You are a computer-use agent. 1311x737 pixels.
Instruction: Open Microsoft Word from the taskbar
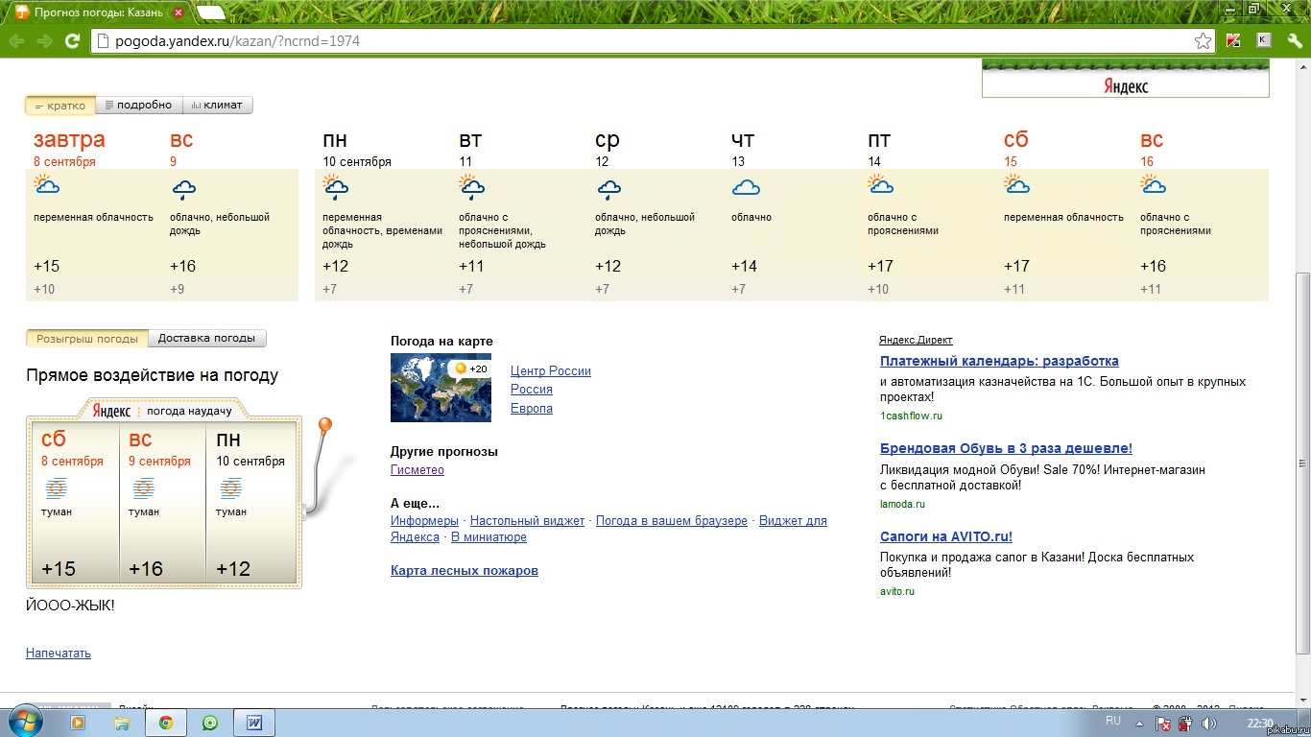[x=254, y=723]
